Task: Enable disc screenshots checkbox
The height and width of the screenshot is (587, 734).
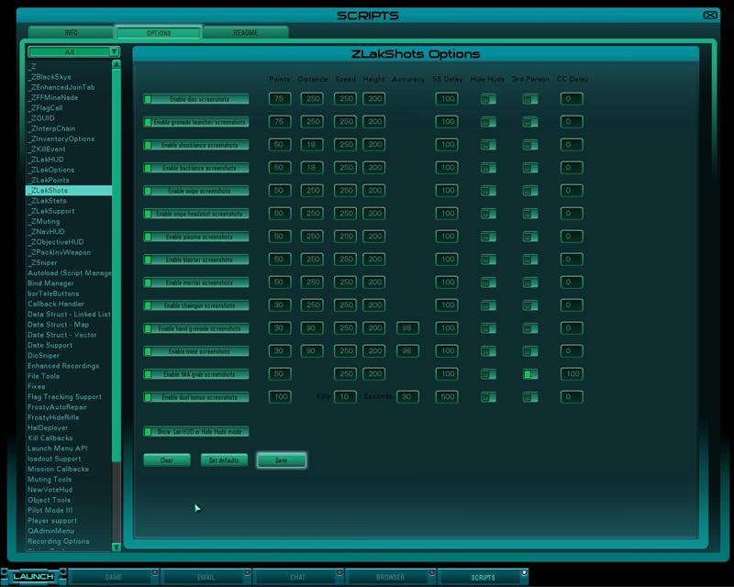Action: click(149, 99)
